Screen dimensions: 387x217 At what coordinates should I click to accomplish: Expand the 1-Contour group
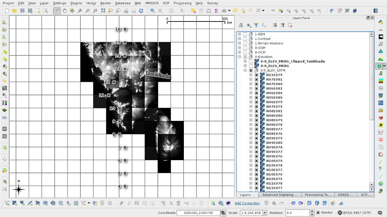(x=239, y=39)
